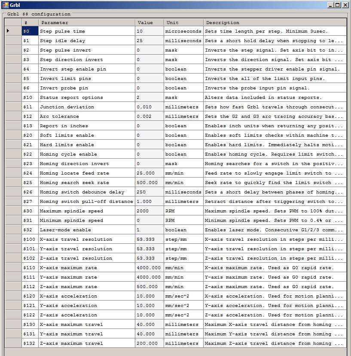Click description for Homing direction invert
The width and height of the screenshot is (351, 356).
[x=275, y=164]
